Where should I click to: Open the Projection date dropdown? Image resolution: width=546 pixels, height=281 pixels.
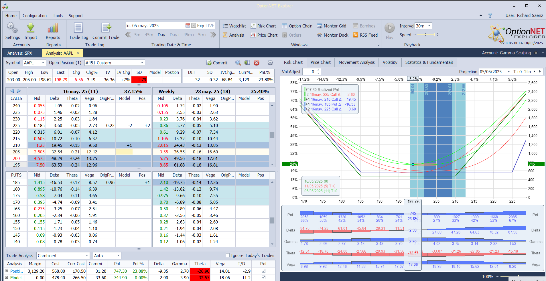508,72
